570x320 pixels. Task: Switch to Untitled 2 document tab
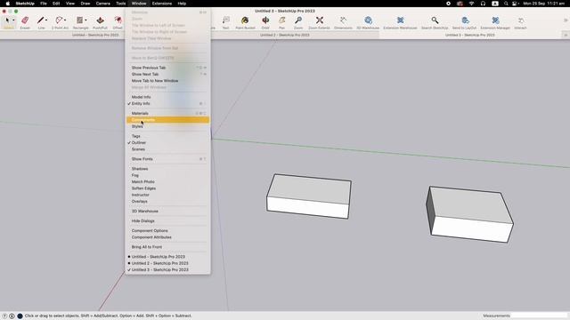285,35
